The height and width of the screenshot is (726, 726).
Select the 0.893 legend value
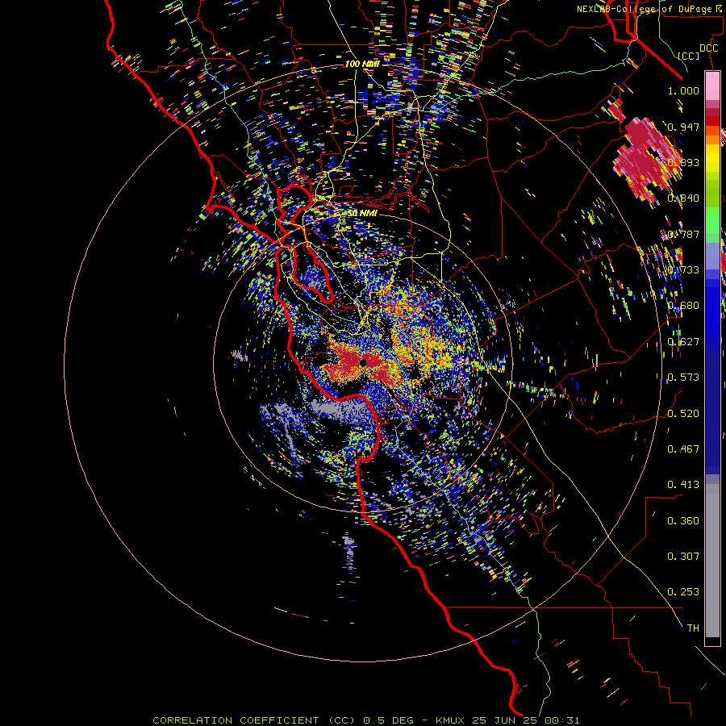pos(683,162)
